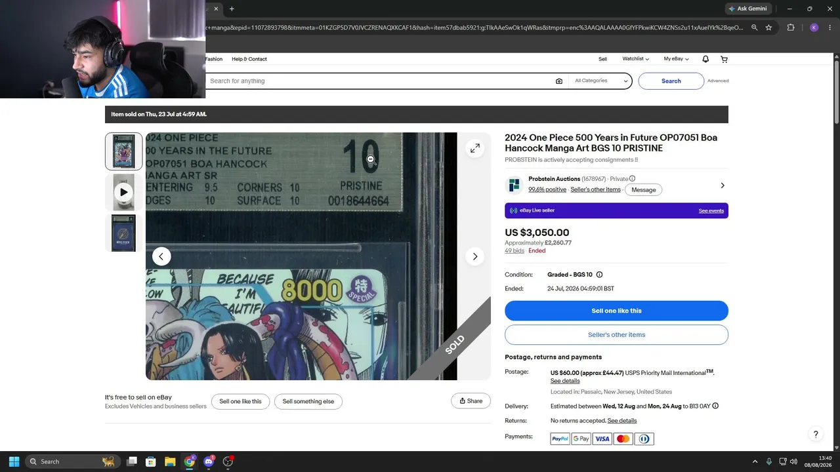Image resolution: width=840 pixels, height=472 pixels.
Task: Select the Google Pay payment icon
Action: coord(581,439)
